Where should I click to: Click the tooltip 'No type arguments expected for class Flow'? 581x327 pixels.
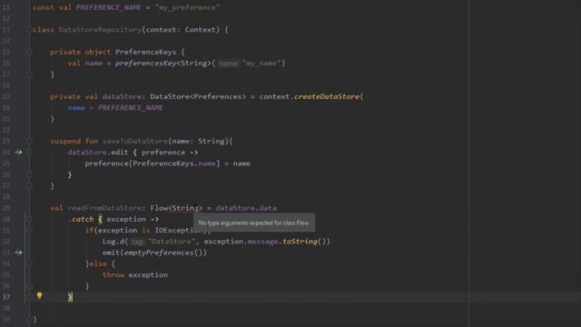pos(254,223)
